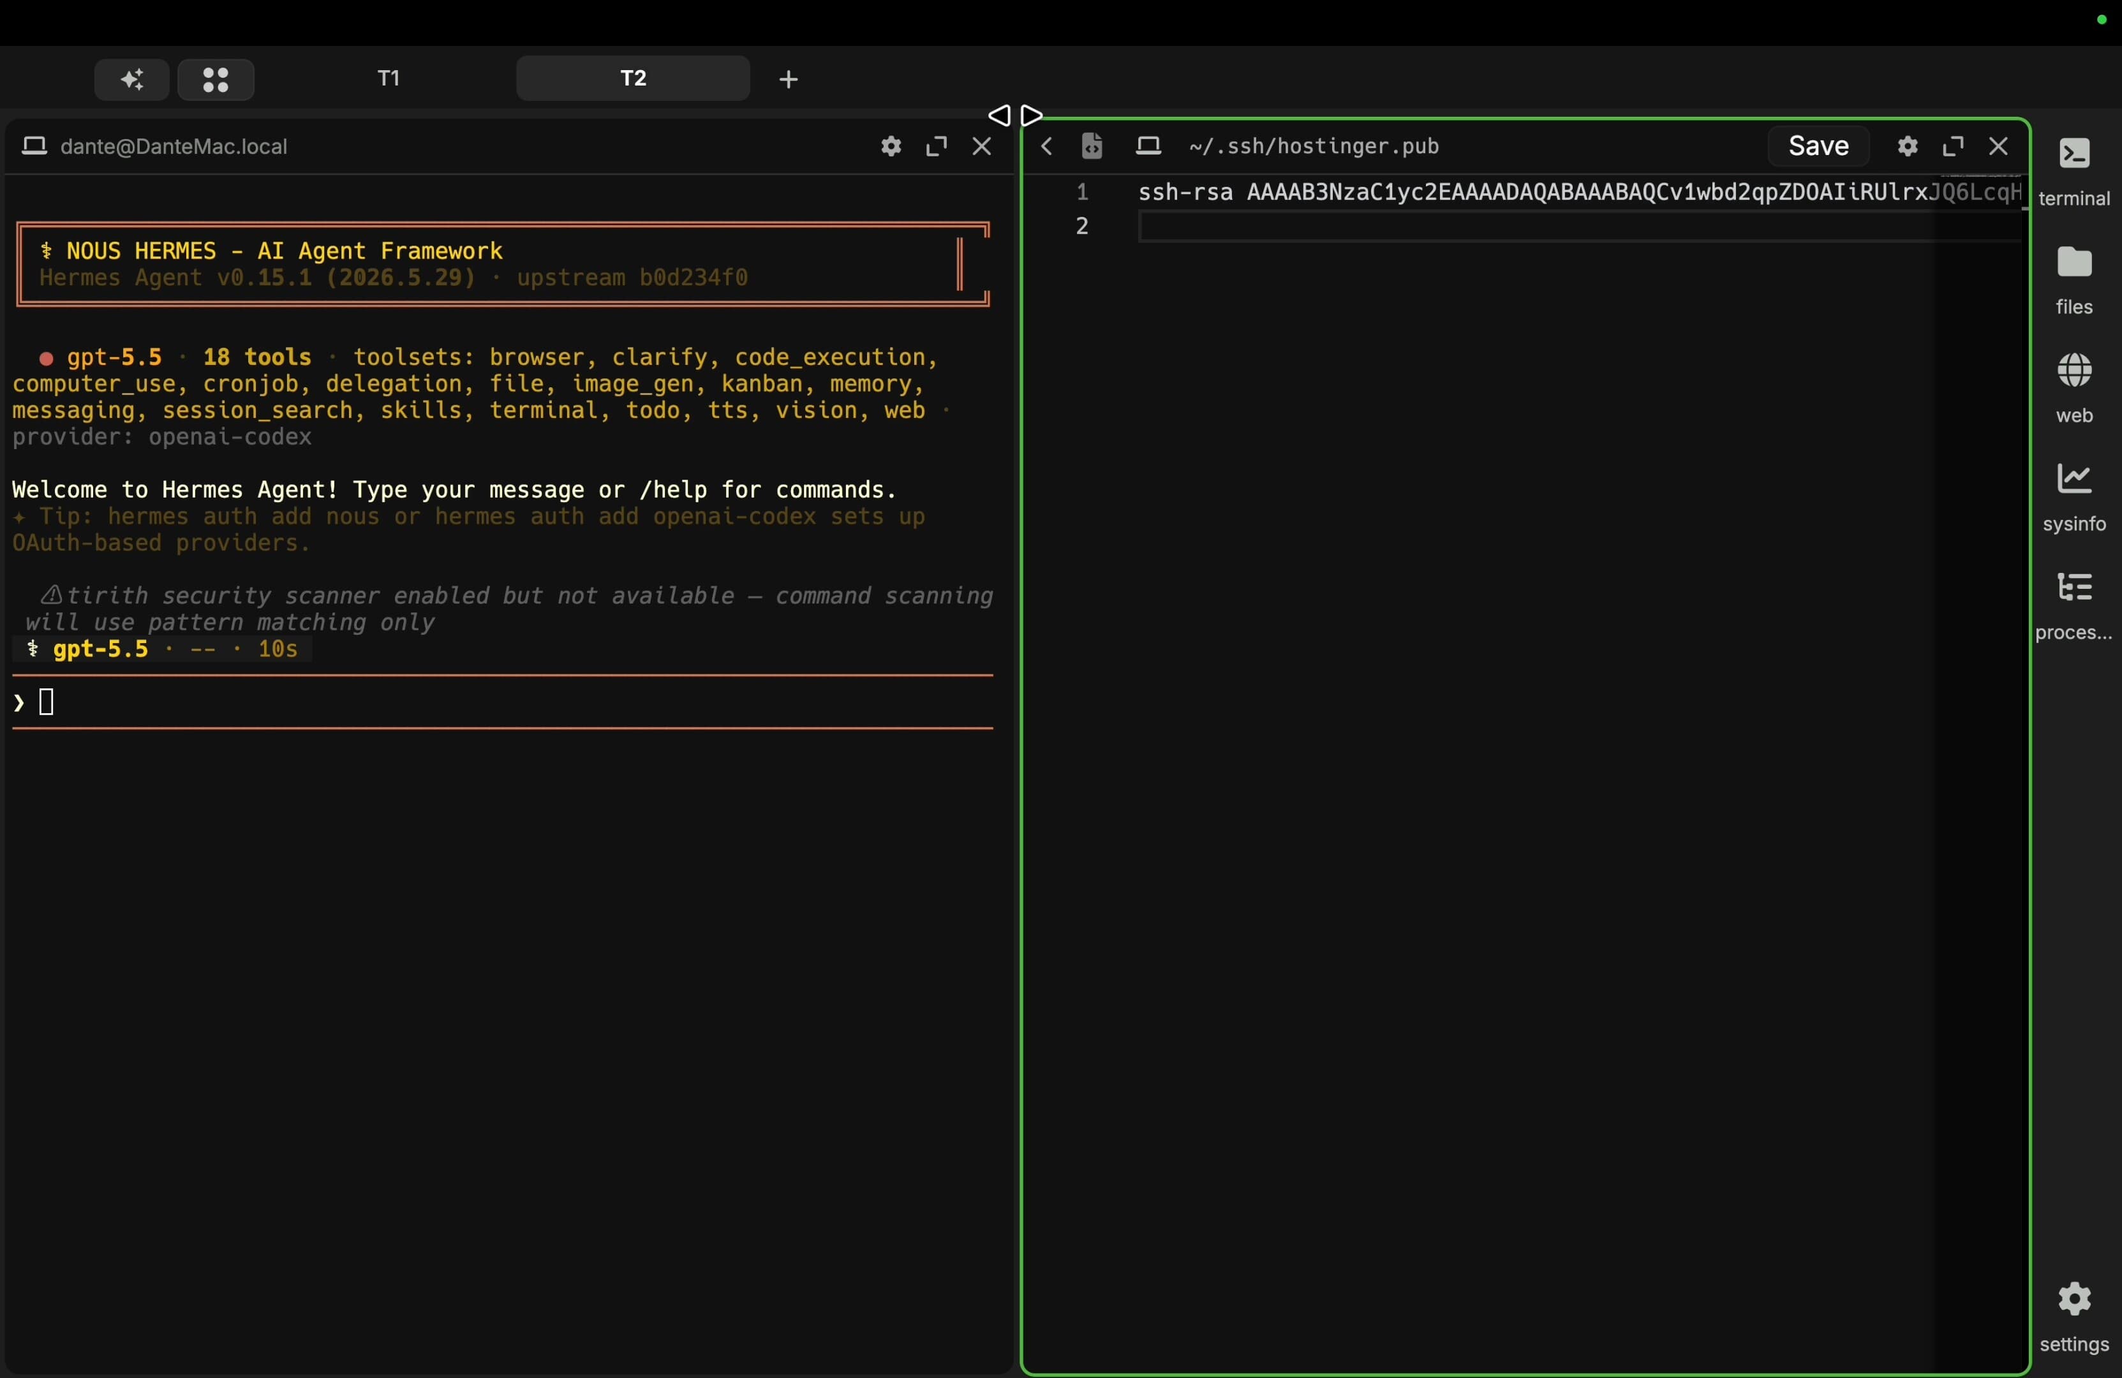Open settings from the sidebar
The image size is (2122, 1378).
[x=2075, y=1318]
